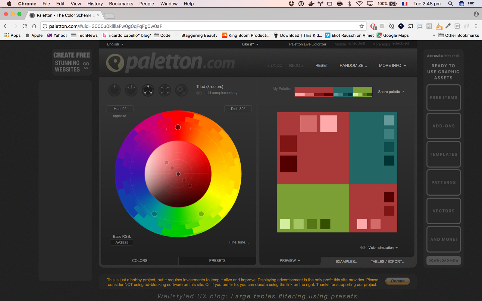Open the Paletton Live Colorizer link
482x301 pixels.
pyautogui.click(x=308, y=44)
